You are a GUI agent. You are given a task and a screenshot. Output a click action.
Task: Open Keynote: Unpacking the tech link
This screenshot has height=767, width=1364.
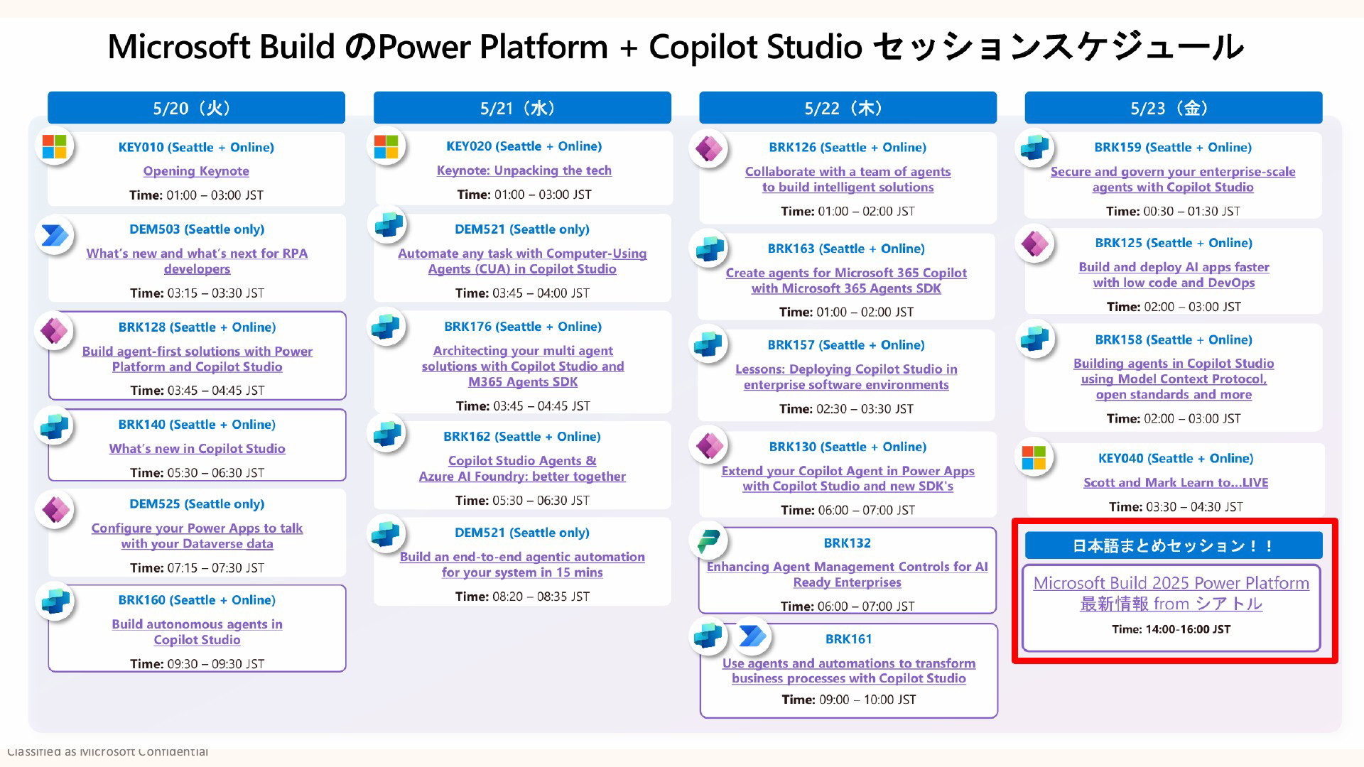coord(524,170)
